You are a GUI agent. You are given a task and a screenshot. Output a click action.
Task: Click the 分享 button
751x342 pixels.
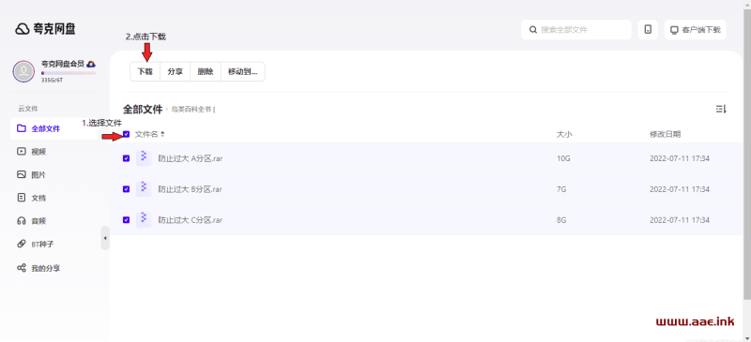176,72
